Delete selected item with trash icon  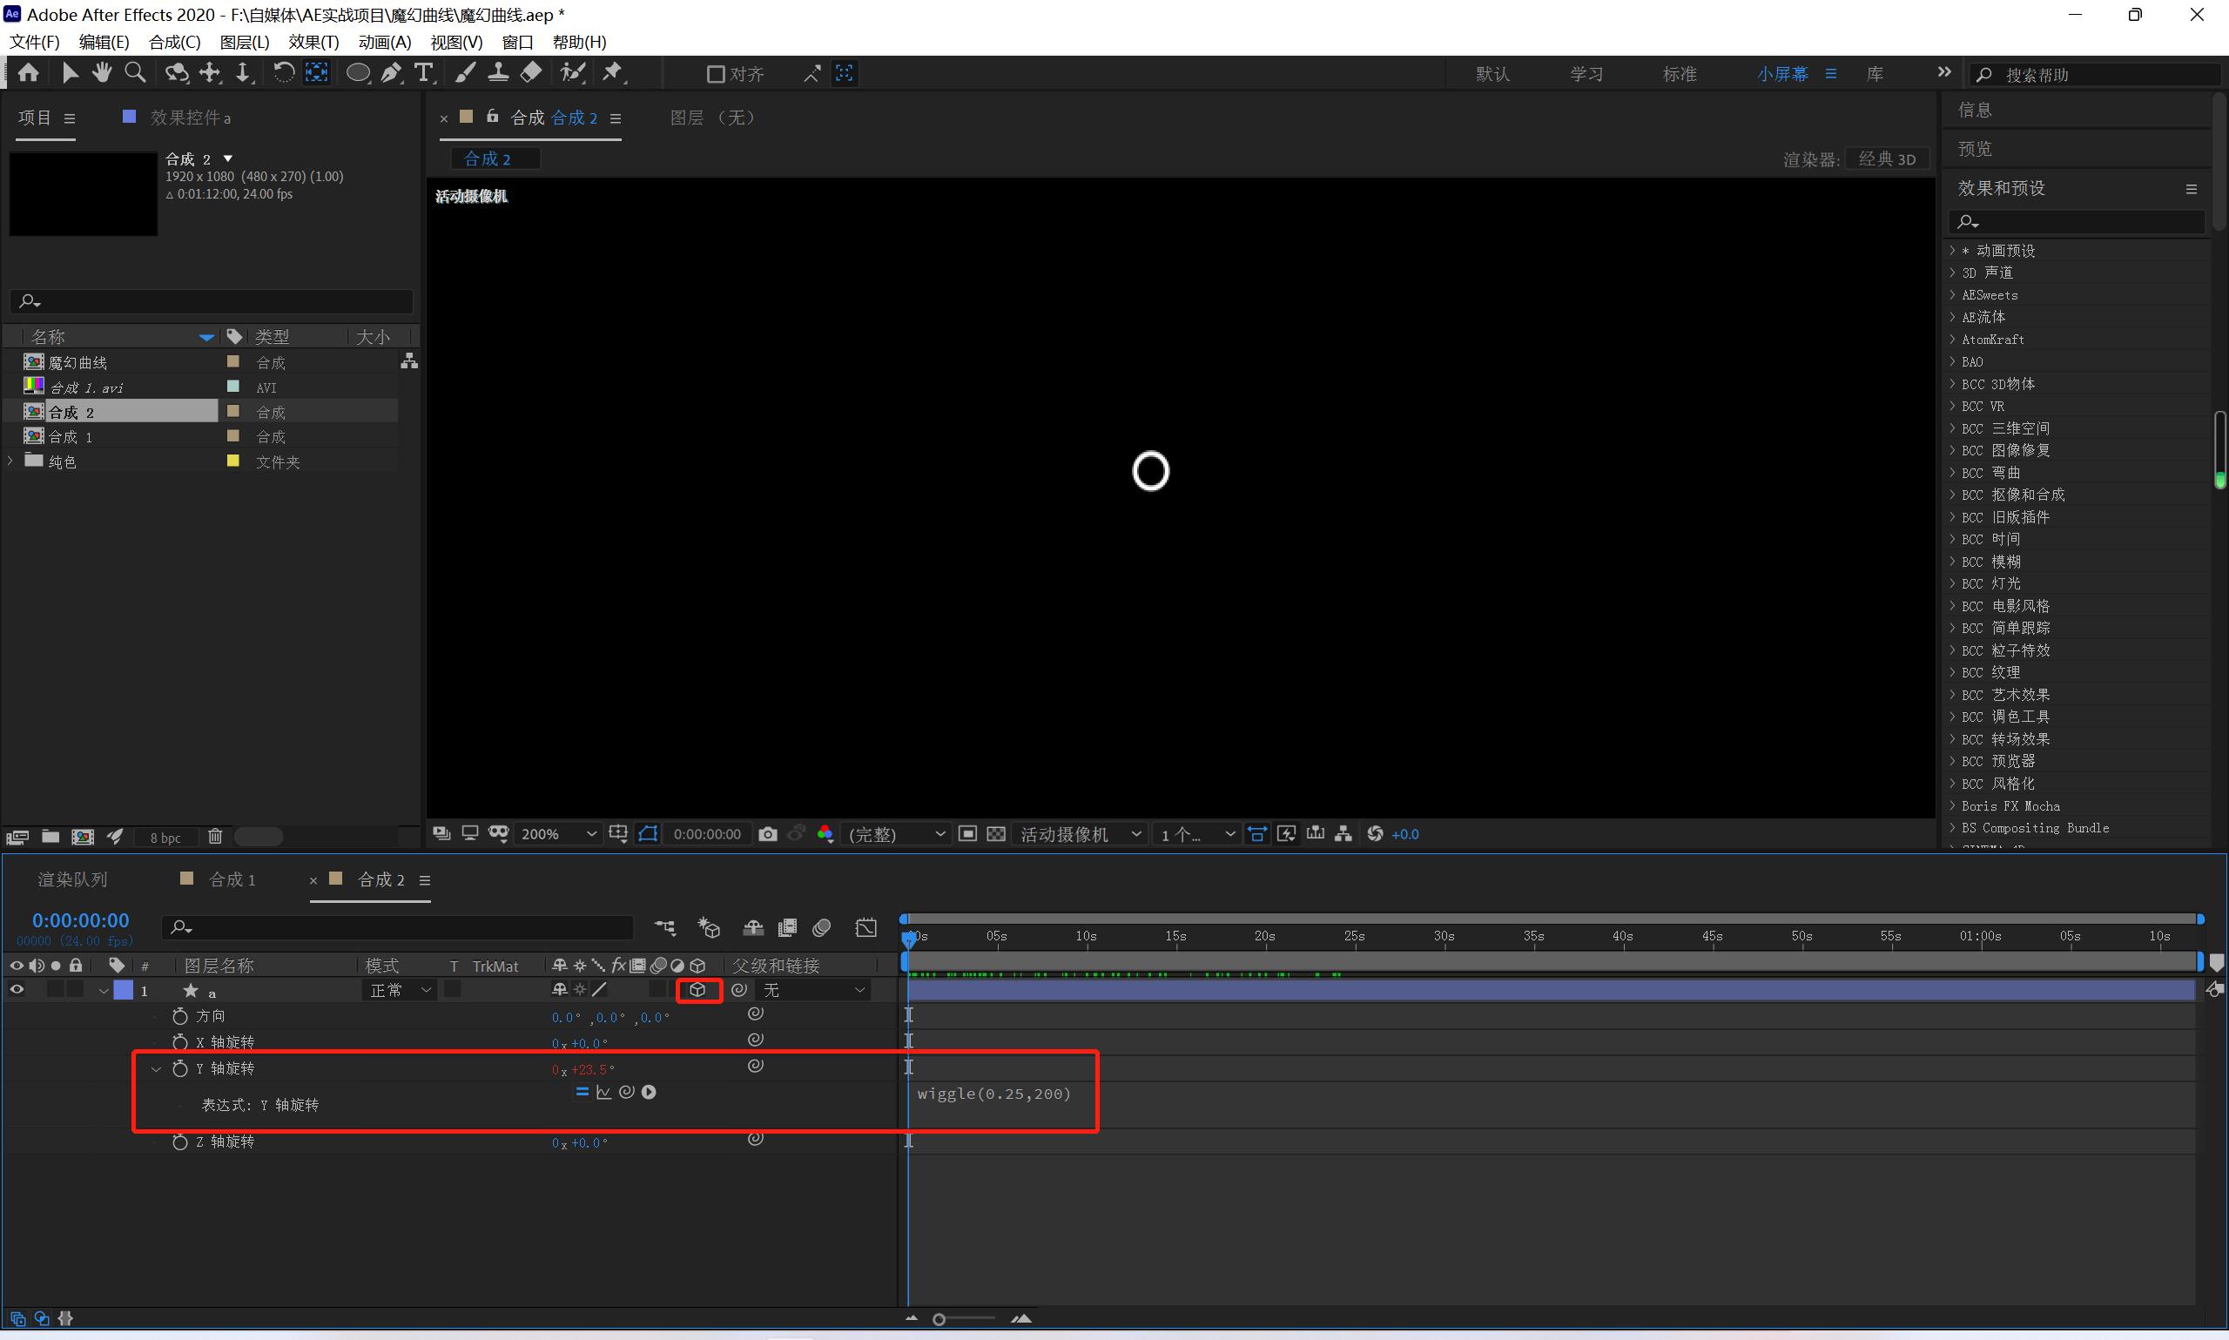point(215,837)
